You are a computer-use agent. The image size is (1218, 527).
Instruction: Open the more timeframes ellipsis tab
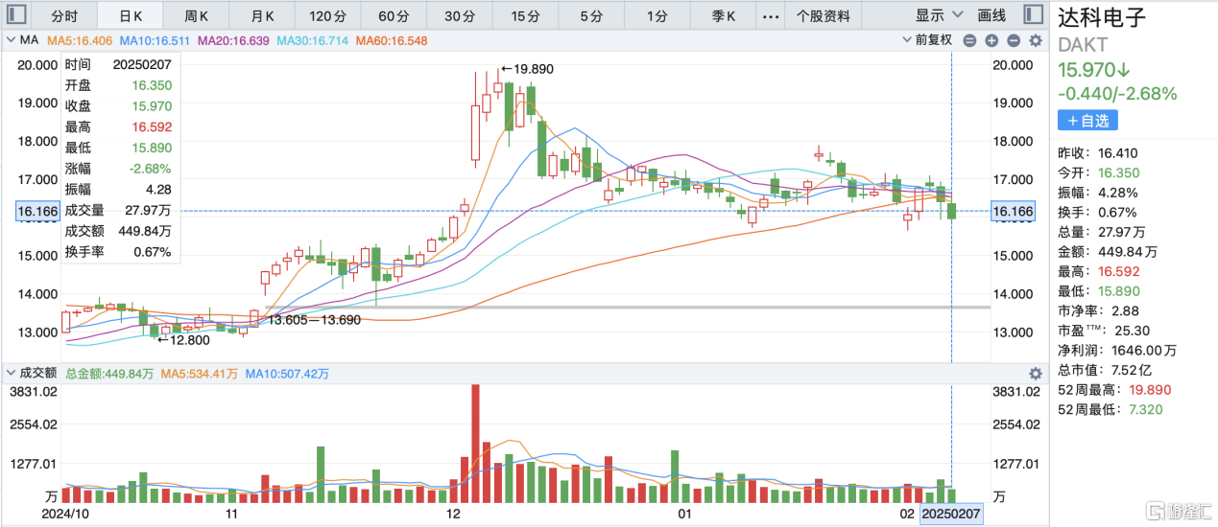pos(770,15)
